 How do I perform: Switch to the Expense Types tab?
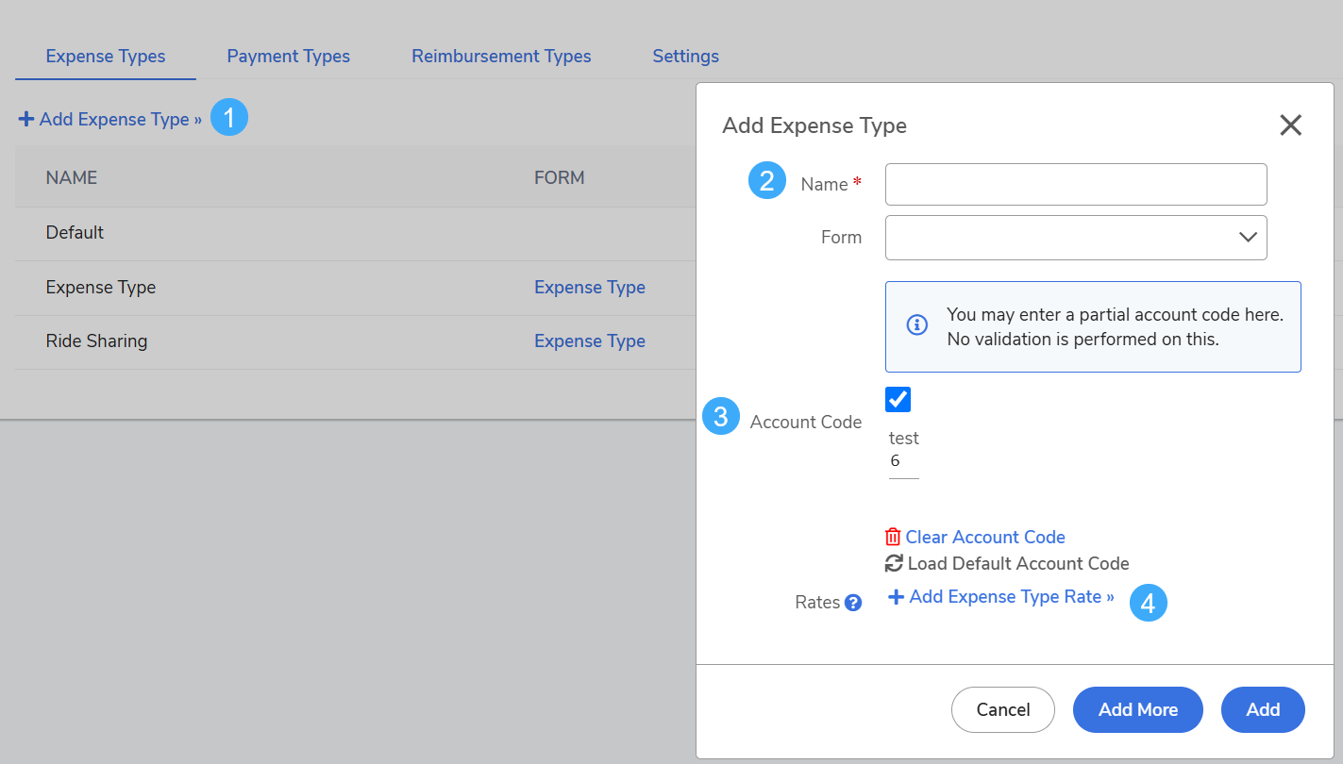pyautogui.click(x=106, y=57)
